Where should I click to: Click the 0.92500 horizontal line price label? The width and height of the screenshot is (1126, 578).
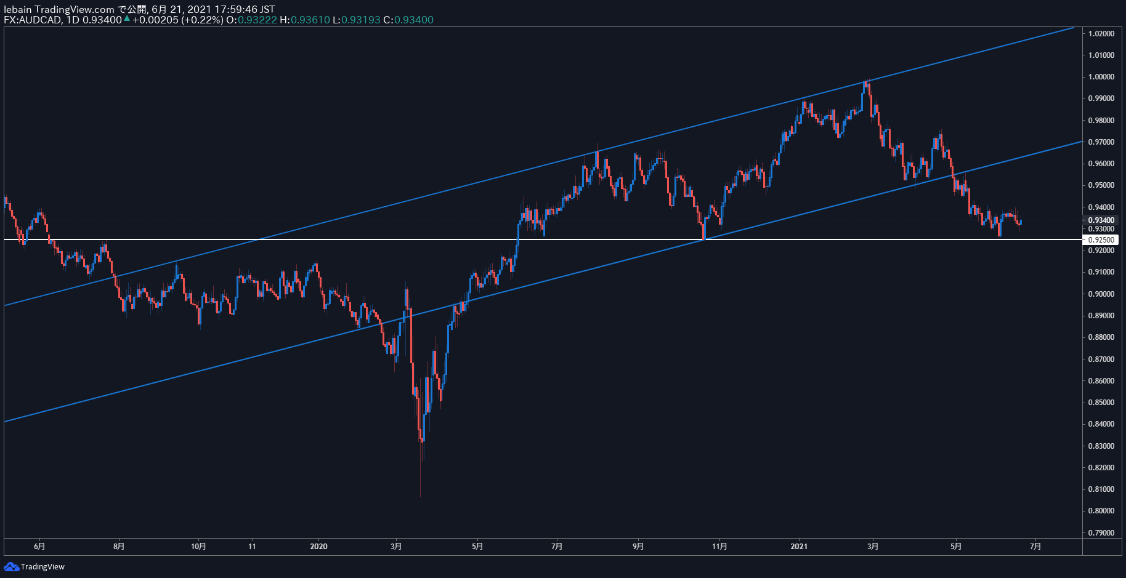pos(1101,240)
